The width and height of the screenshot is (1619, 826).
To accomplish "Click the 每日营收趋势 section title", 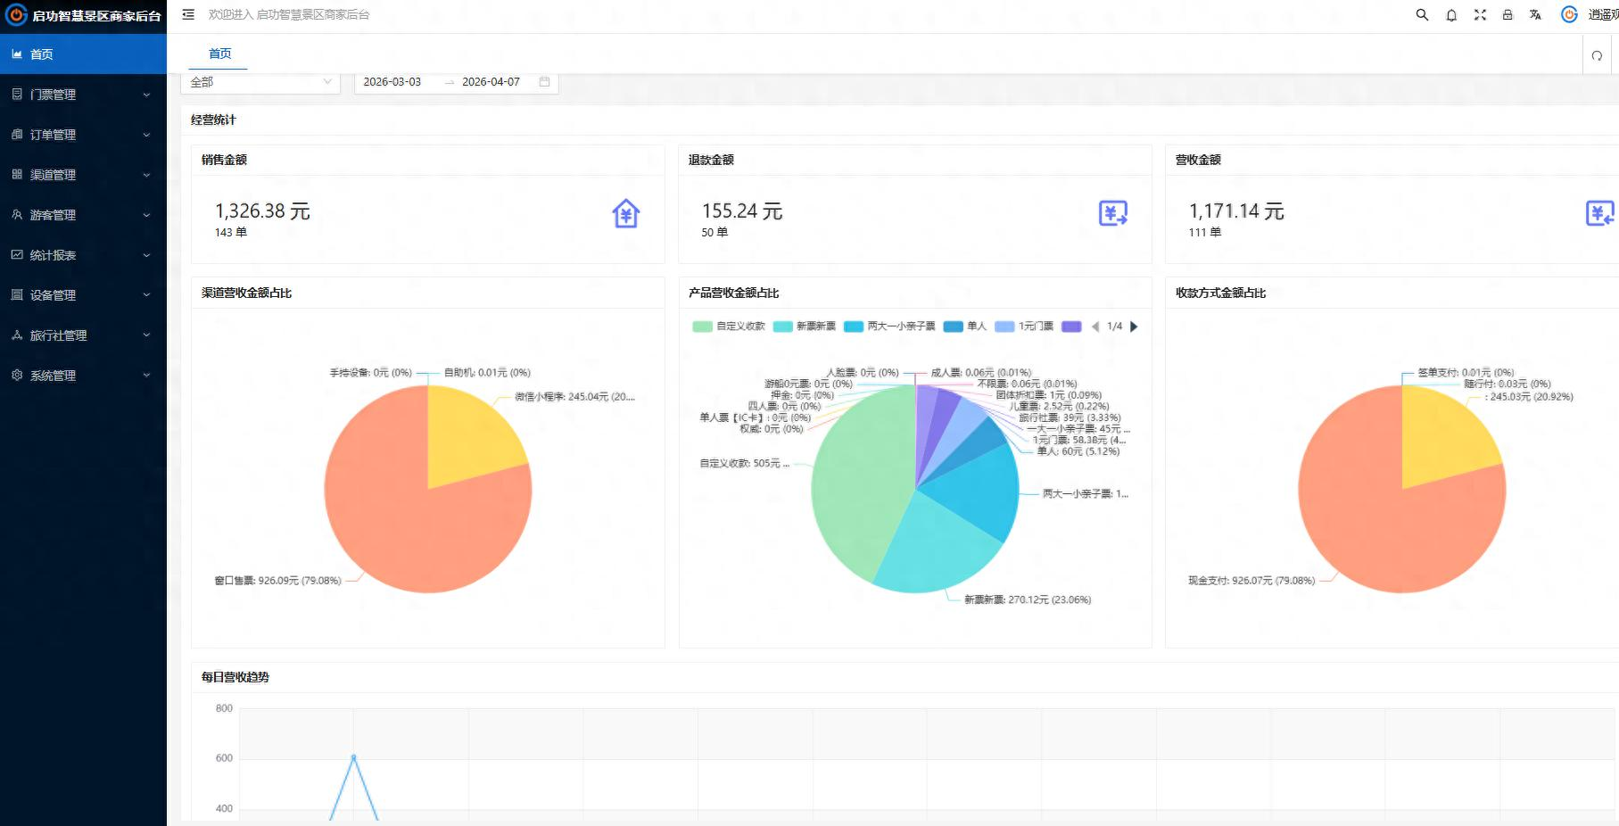I will click(x=235, y=677).
